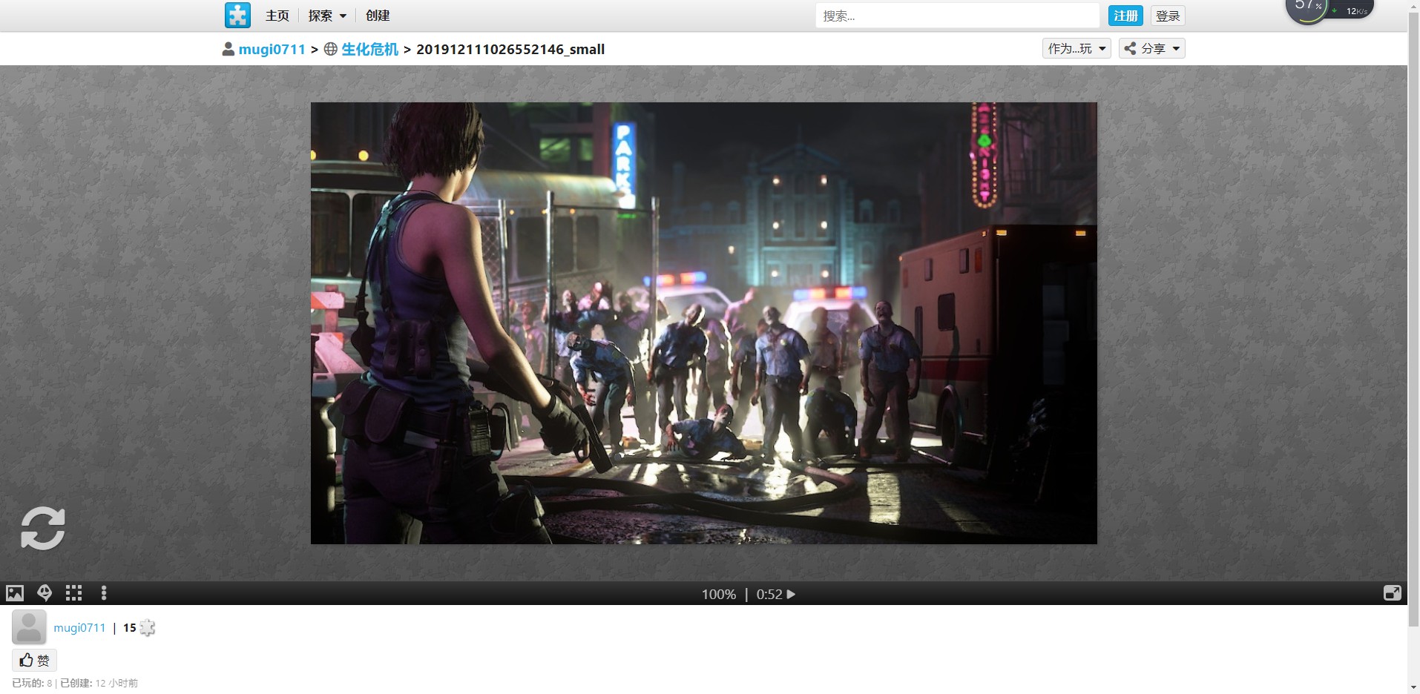Toggle the ghost image overlay
This screenshot has height=694, width=1420.
tap(45, 593)
